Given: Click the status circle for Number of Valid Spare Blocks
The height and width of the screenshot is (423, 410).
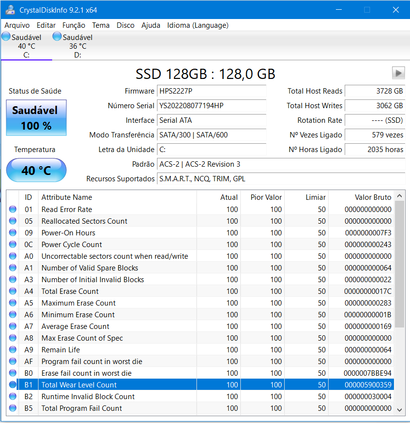Looking at the screenshot, I should (x=13, y=268).
